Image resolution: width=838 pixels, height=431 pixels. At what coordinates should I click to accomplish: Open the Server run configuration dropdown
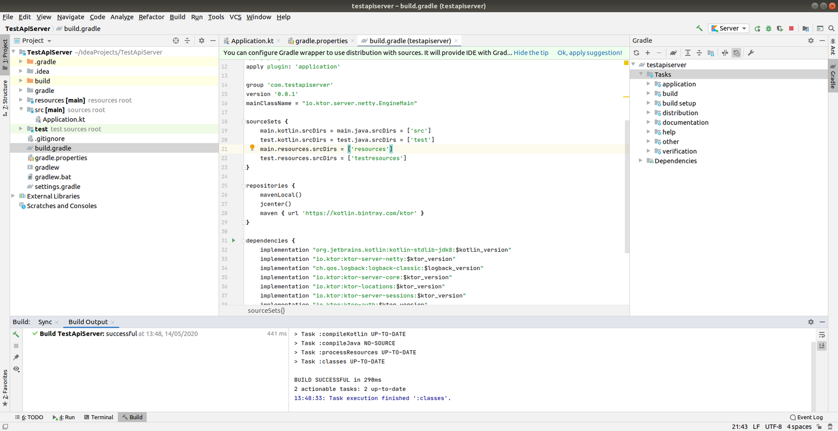729,28
